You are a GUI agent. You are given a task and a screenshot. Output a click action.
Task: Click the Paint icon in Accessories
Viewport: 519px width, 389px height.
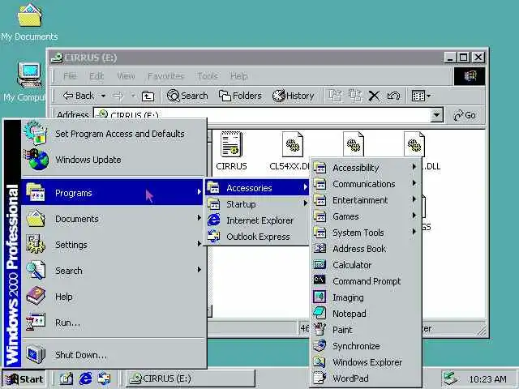pyautogui.click(x=320, y=329)
